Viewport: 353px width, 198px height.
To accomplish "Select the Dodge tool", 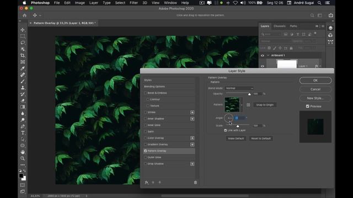I will [23, 120].
